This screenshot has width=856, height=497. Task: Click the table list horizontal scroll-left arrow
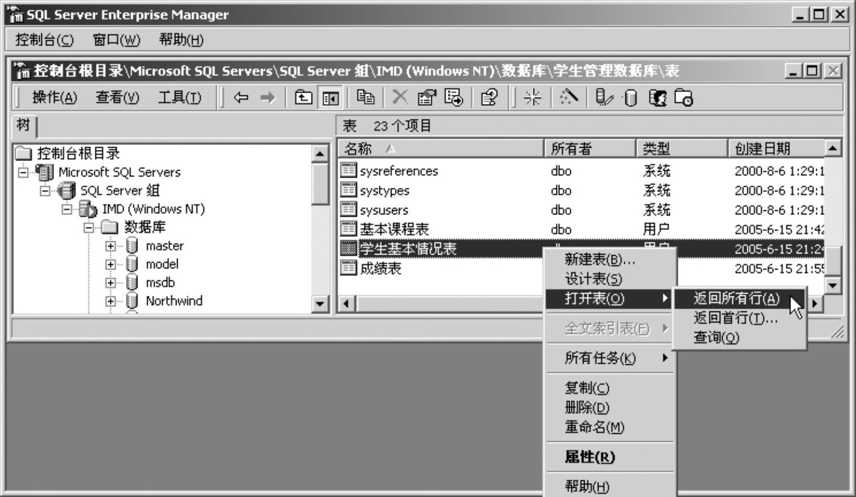(346, 304)
